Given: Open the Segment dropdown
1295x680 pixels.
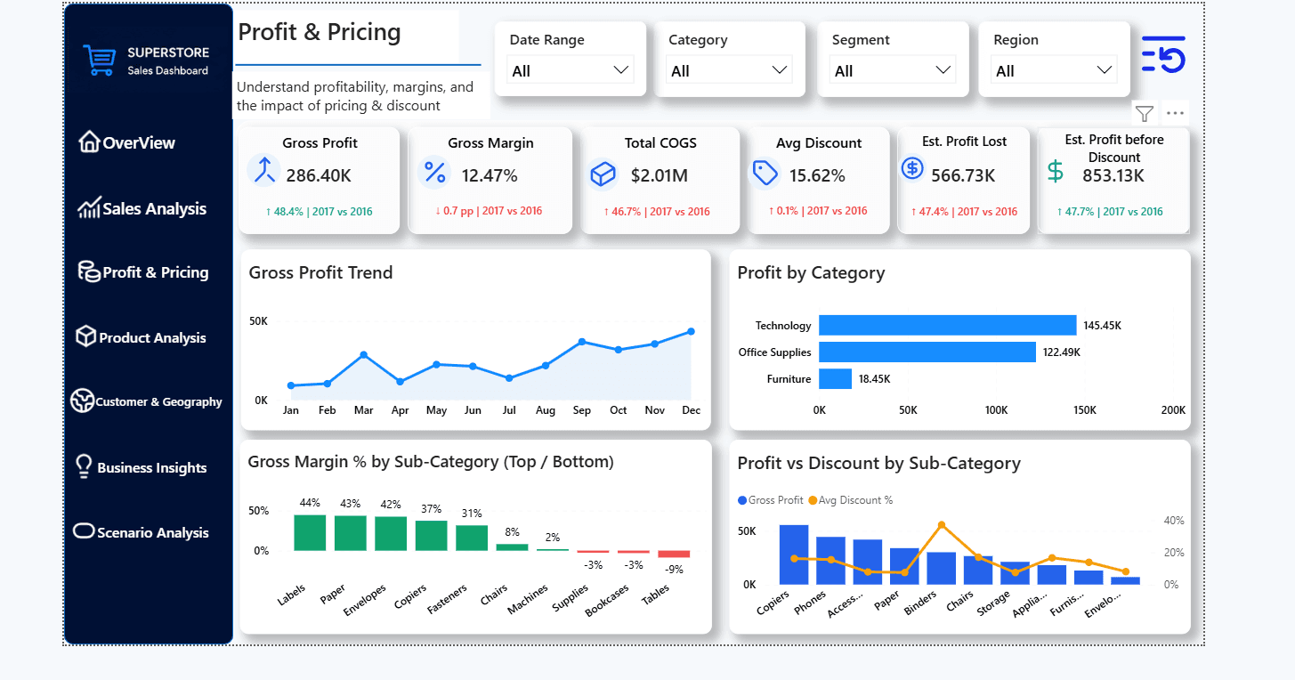Looking at the screenshot, I should (893, 70).
